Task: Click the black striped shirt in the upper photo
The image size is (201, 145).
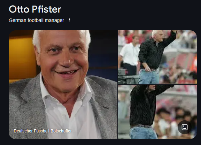Action: 150,54
